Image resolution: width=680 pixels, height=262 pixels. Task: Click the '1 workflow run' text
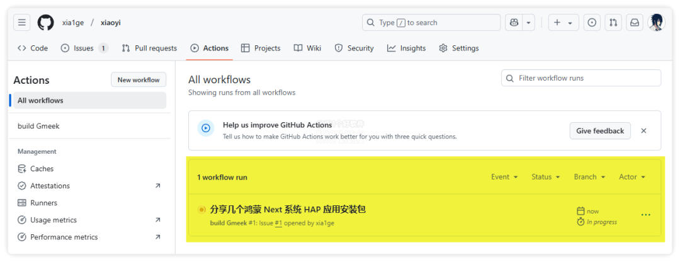(222, 177)
